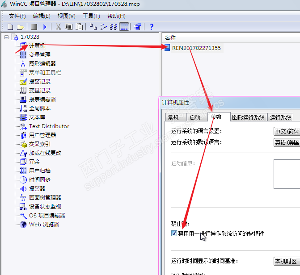Select 冗余 tree entry
The width and height of the screenshot is (300, 275).
[x=34, y=162]
